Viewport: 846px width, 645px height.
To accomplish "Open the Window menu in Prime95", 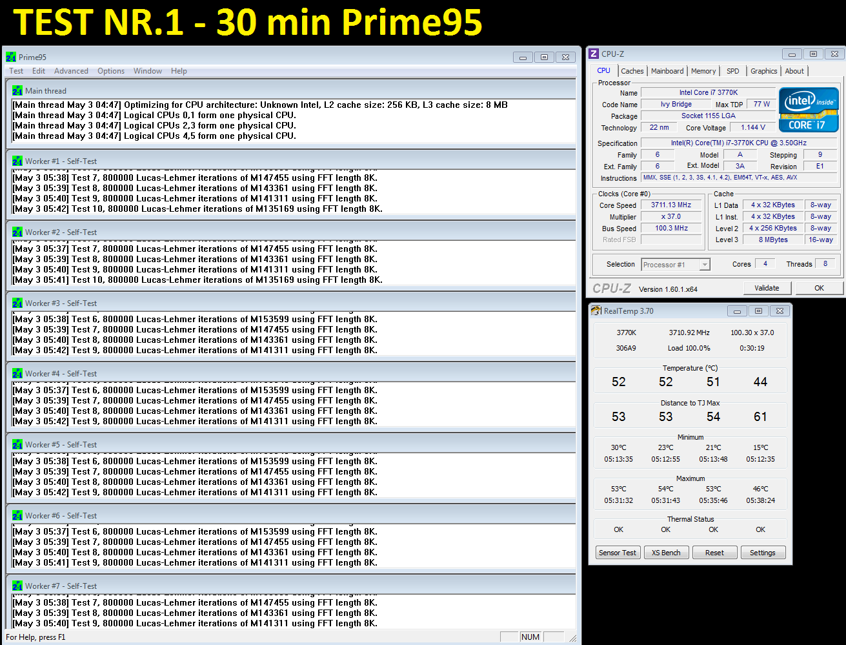I will [x=148, y=71].
